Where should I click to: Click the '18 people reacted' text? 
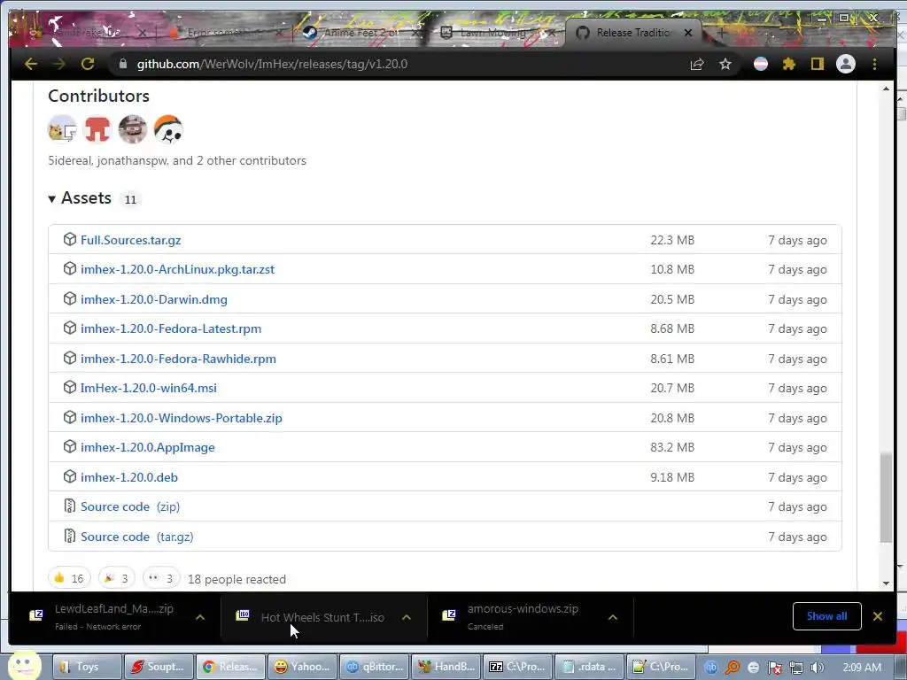[x=236, y=579]
